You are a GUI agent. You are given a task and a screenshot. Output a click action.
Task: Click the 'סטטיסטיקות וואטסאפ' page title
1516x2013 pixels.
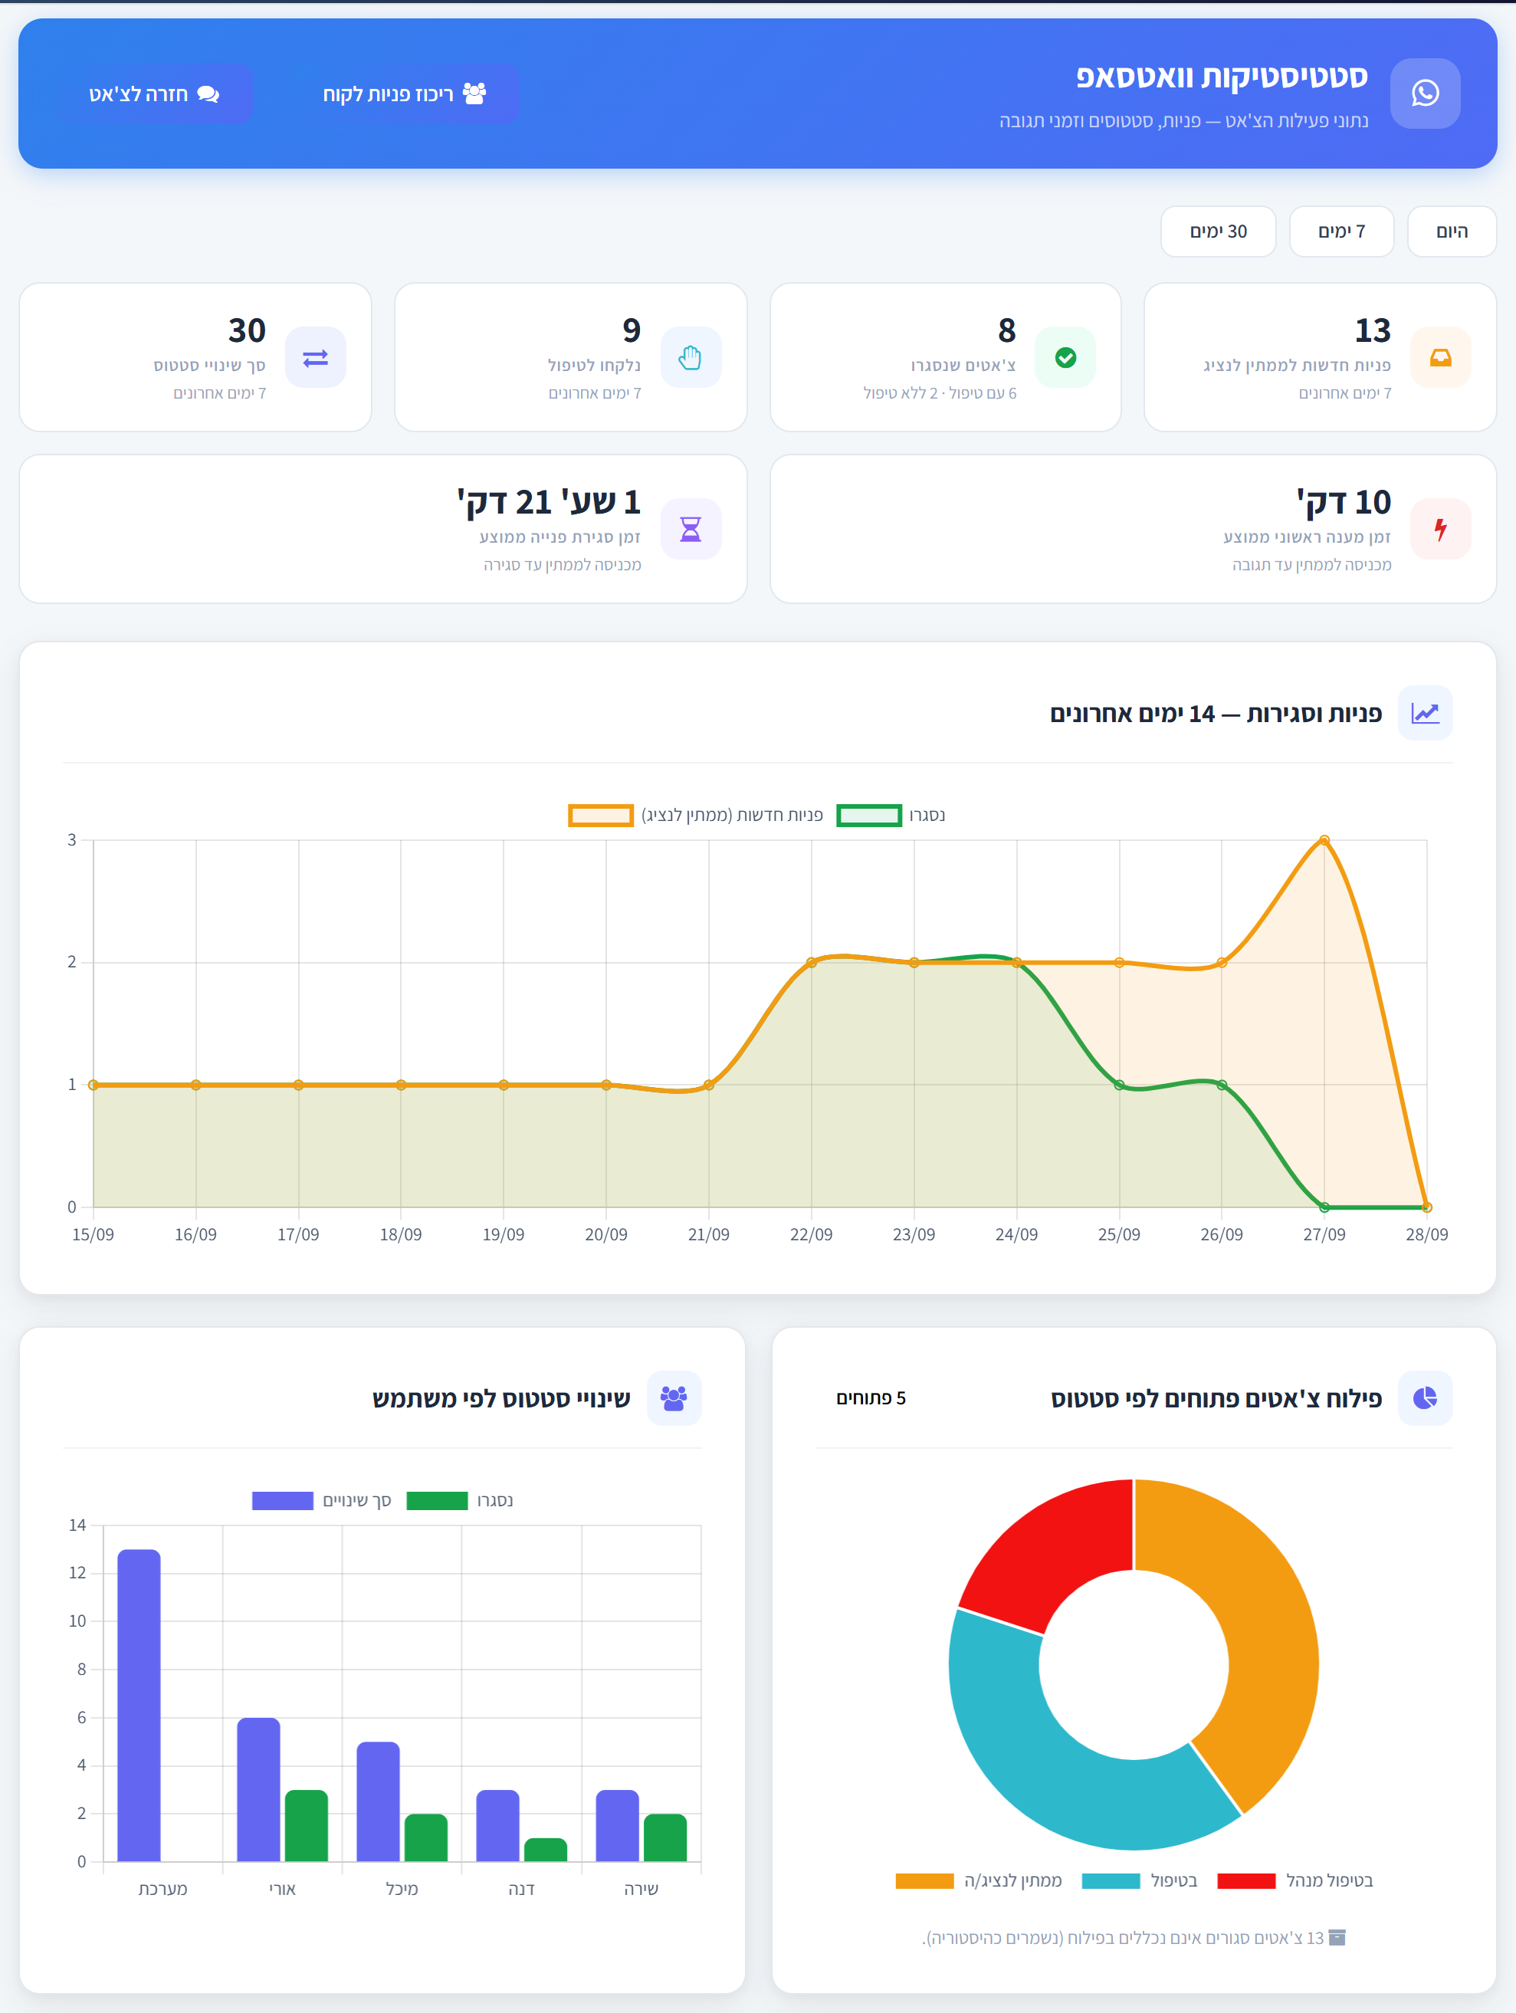pyautogui.click(x=1222, y=77)
